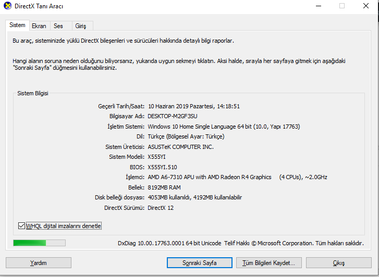The width and height of the screenshot is (379, 277).
Task: Click the Sistem Bilgisi group label
Action: [33, 93]
